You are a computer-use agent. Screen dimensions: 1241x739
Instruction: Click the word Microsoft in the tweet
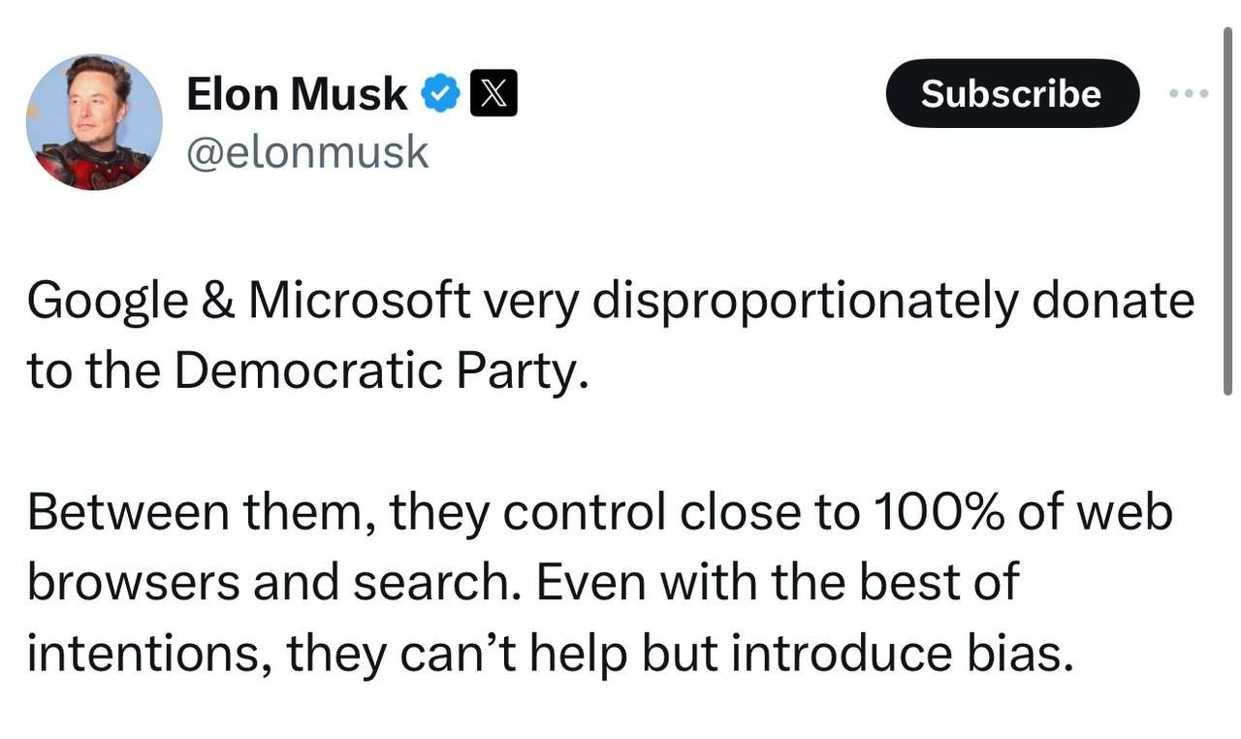tap(359, 302)
